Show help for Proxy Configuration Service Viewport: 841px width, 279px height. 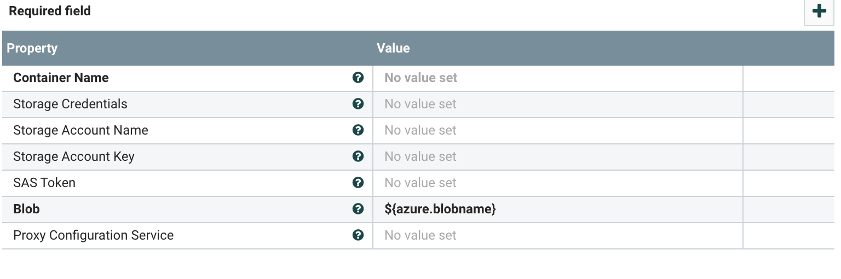click(x=358, y=235)
